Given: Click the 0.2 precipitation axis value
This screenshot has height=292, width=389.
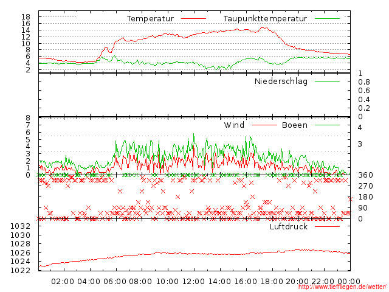Looking at the screenshot, I should coord(364,108).
